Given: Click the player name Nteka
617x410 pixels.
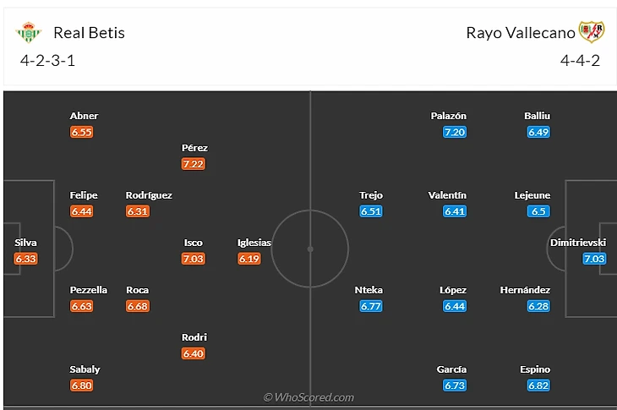Looking at the screenshot, I should click(369, 290).
